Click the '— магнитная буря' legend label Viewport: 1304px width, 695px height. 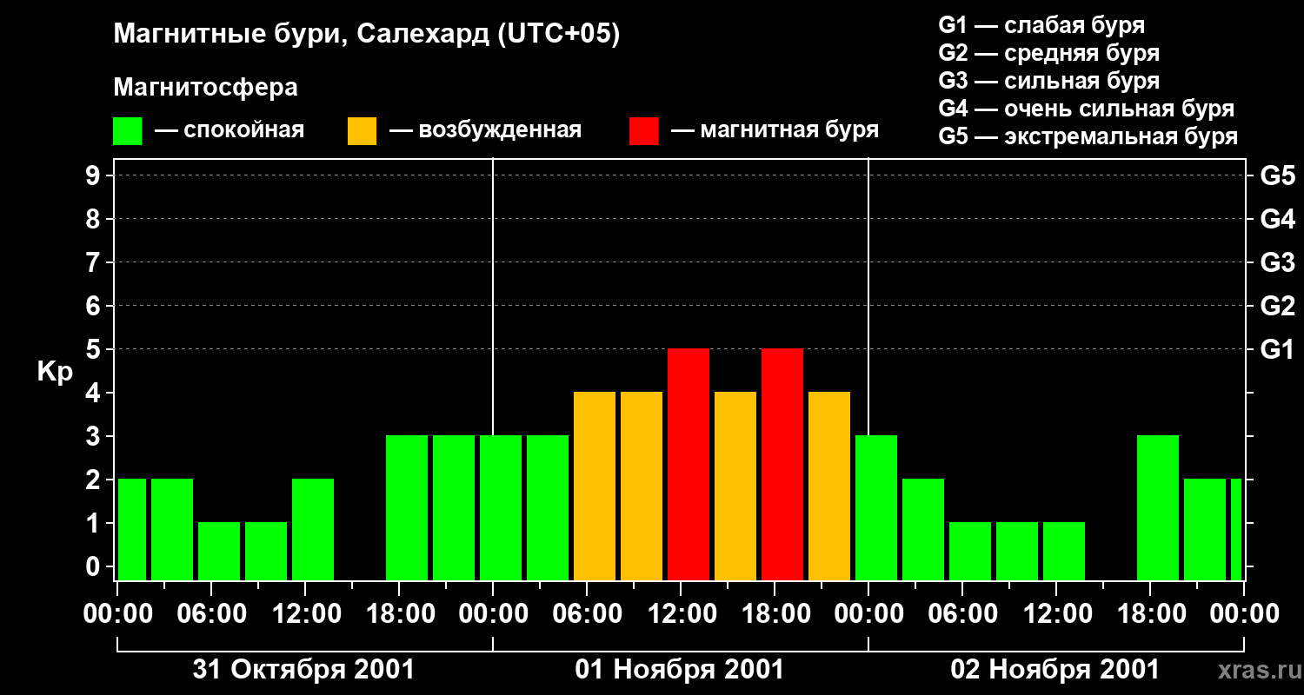[775, 130]
